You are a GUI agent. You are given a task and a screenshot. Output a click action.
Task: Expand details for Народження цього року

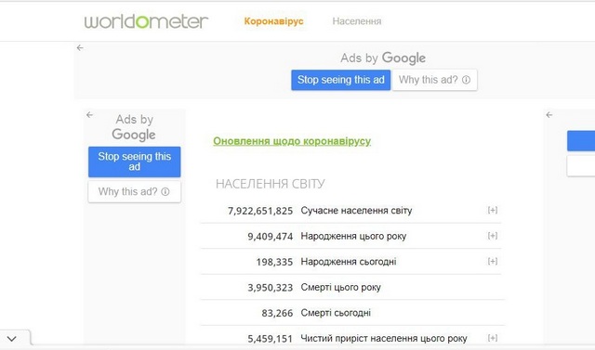493,236
